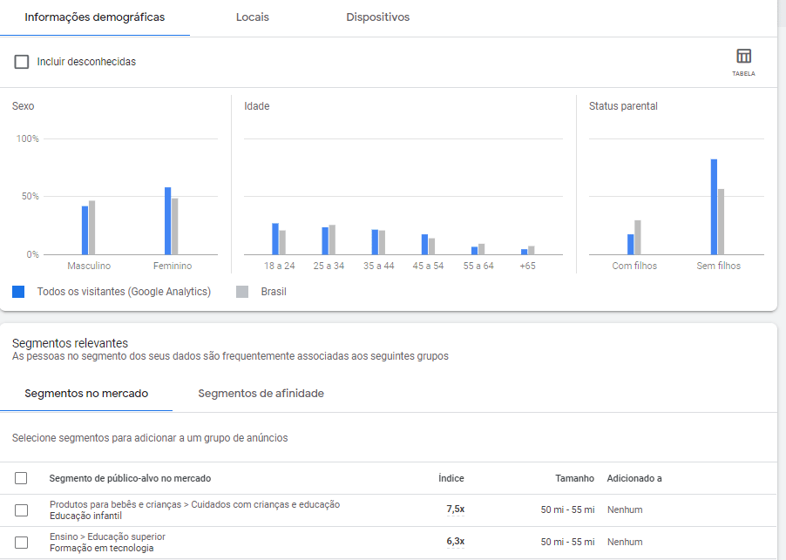Click the blue 18 a 24 age bar
Viewport: 786px width, 560px height.
pos(275,239)
